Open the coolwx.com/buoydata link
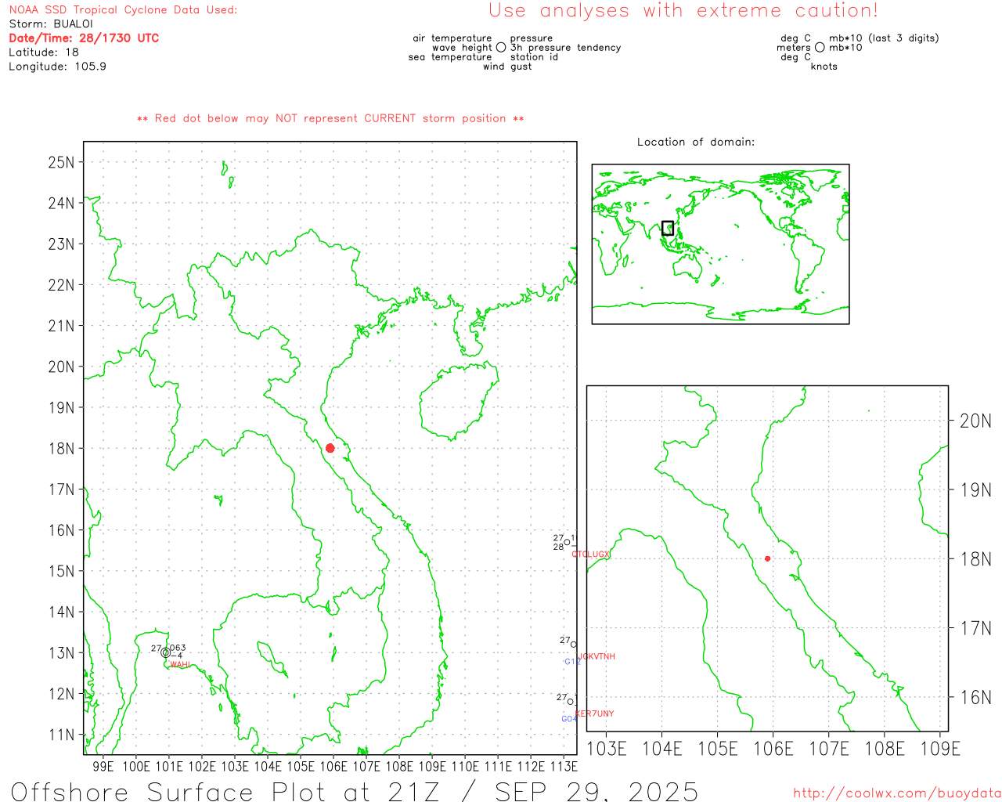 click(897, 793)
